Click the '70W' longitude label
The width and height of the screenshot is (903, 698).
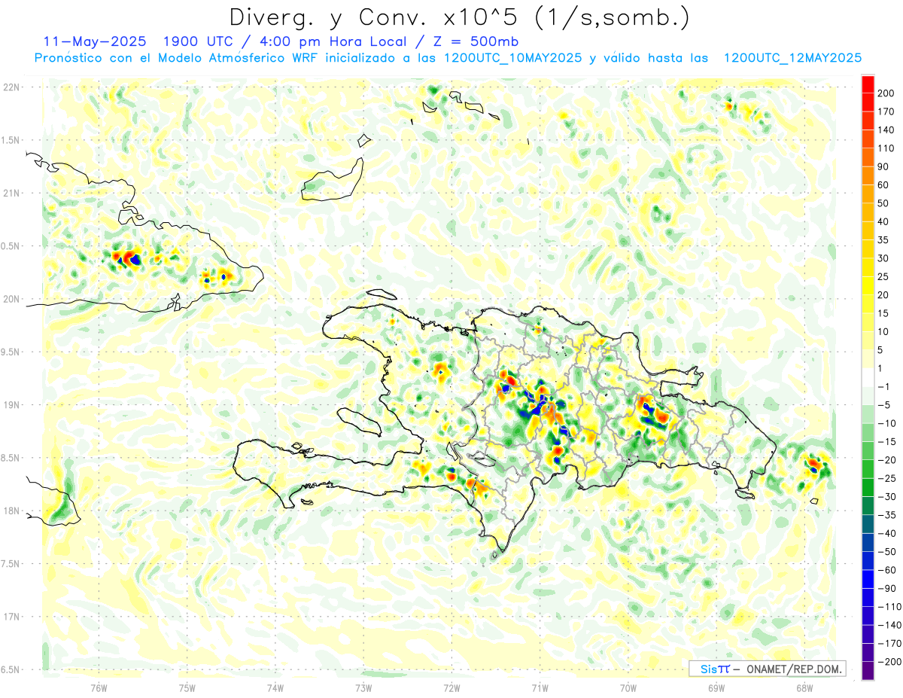(x=628, y=687)
